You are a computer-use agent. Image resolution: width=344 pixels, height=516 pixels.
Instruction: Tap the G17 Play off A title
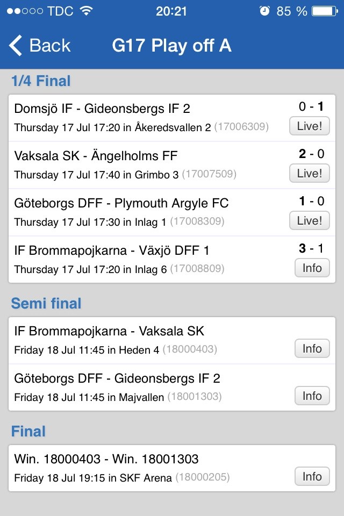[171, 46]
